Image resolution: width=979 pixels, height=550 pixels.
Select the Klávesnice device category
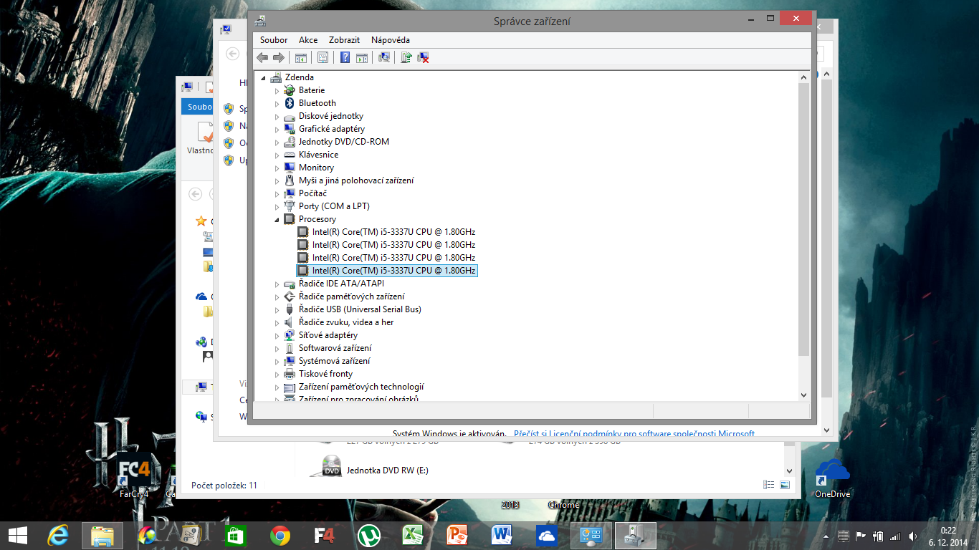click(x=318, y=155)
